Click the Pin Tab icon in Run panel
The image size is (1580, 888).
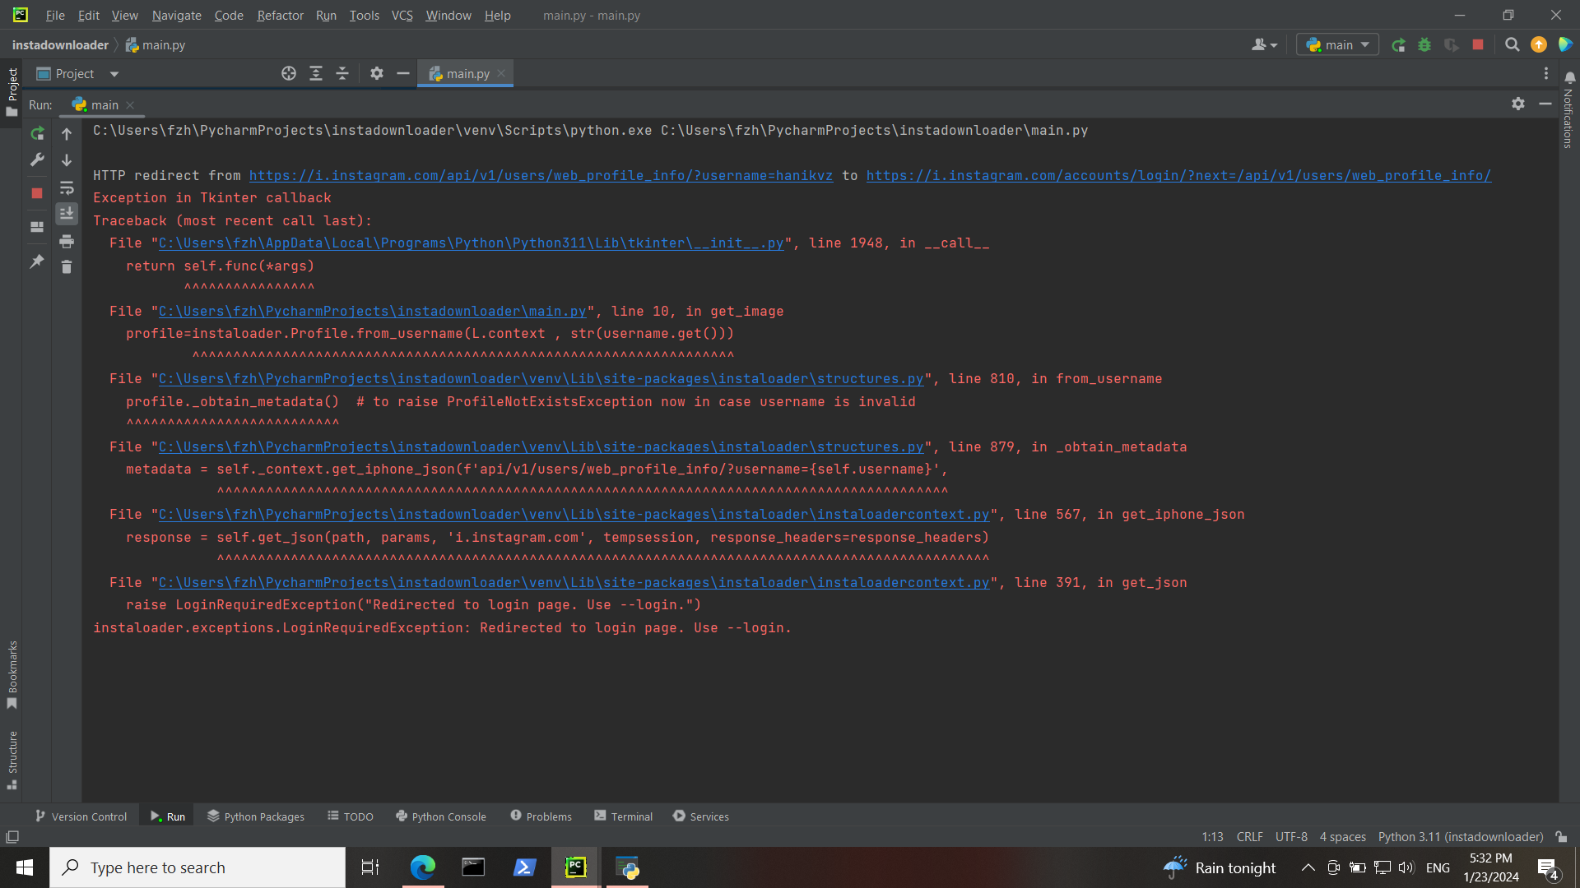37,262
